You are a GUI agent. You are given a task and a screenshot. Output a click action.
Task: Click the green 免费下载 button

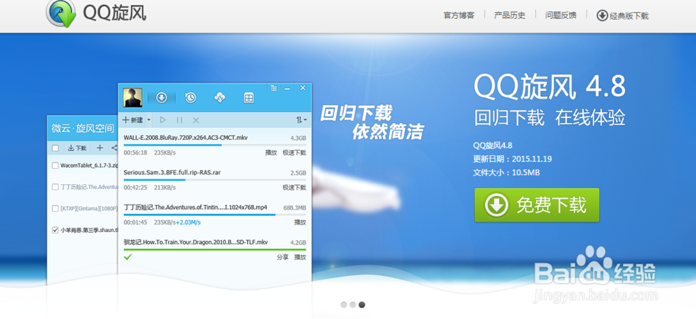537,205
